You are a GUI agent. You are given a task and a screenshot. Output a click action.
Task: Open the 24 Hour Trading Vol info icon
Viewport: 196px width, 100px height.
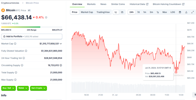click(x=24, y=58)
